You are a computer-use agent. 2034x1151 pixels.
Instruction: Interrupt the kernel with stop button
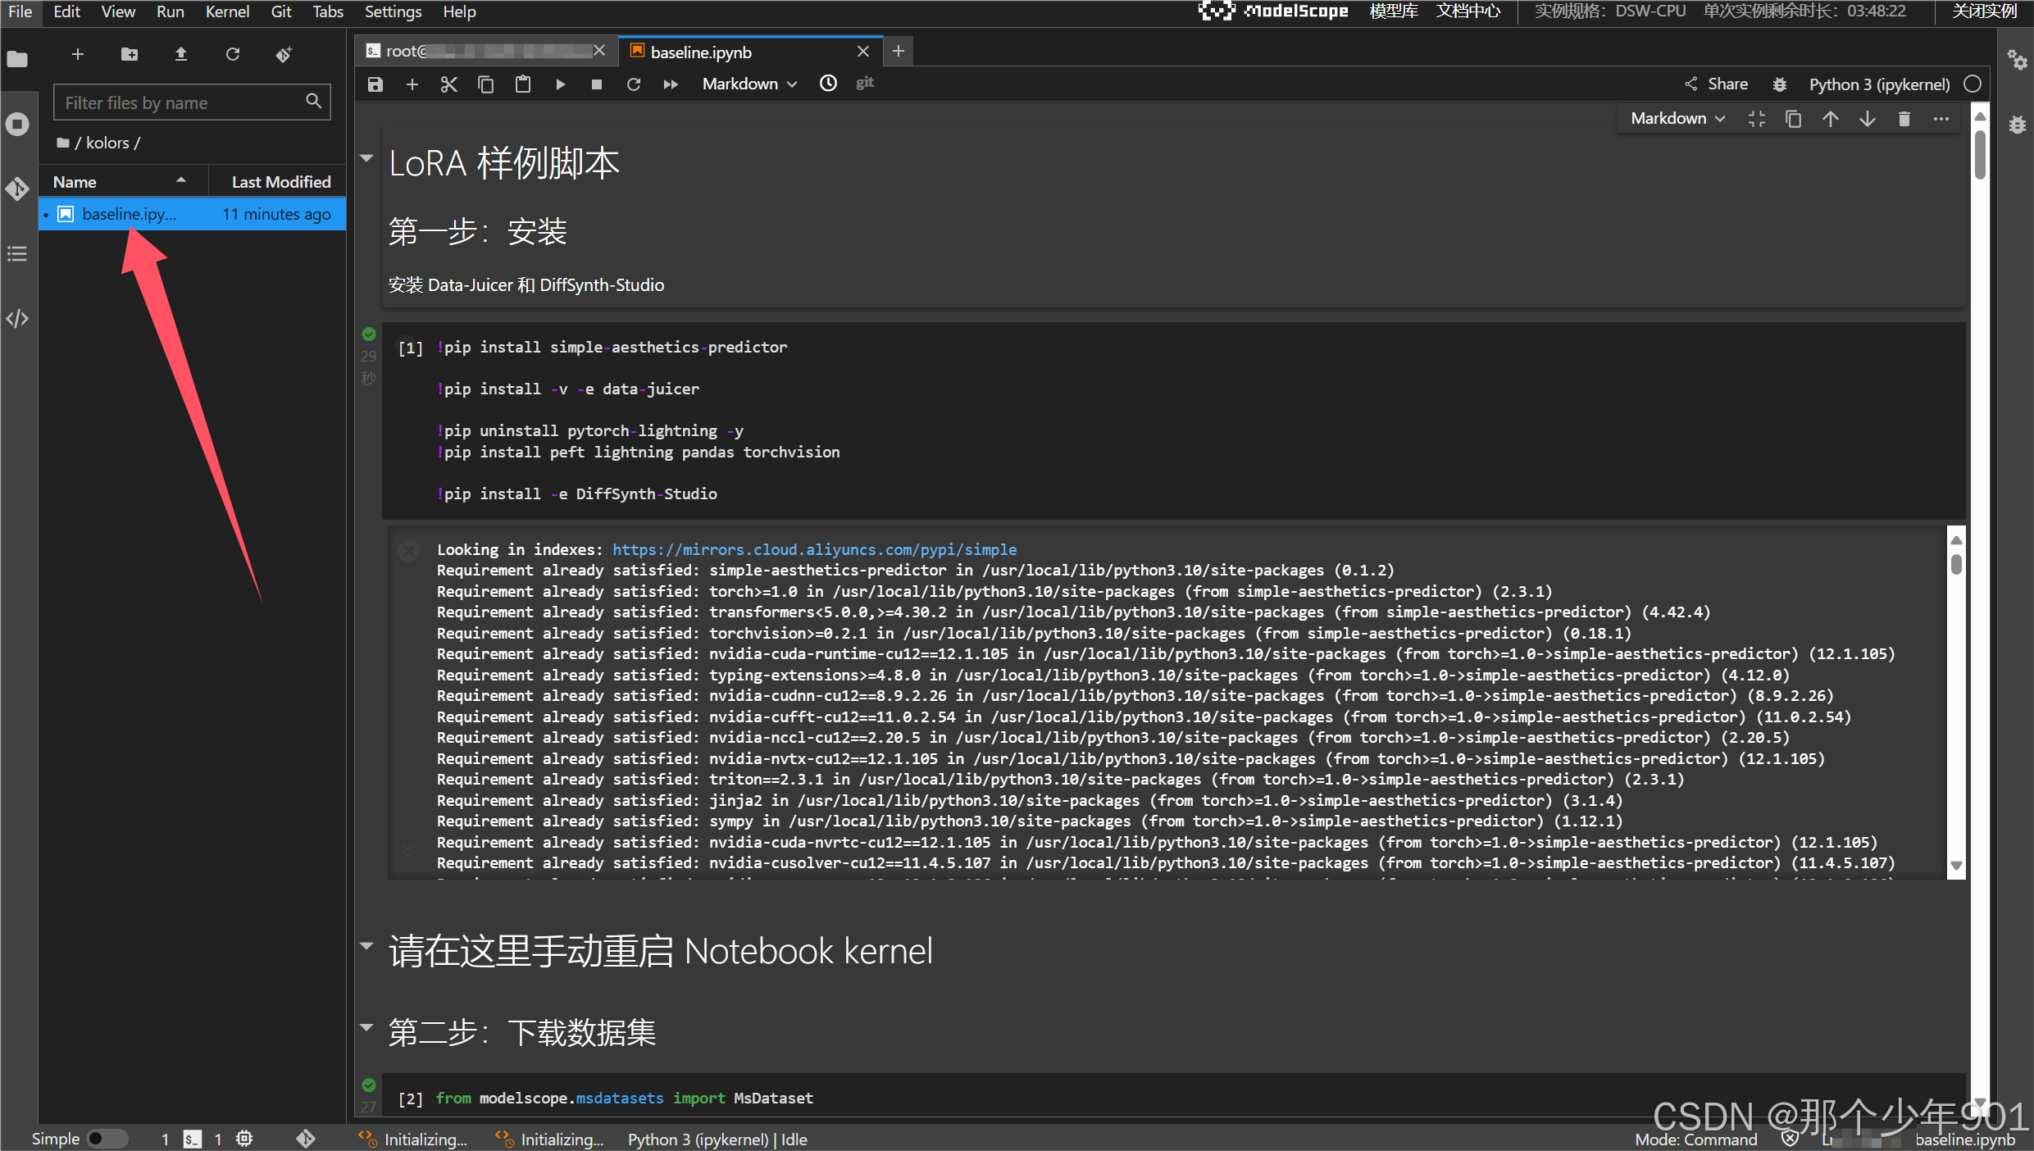[x=597, y=84]
